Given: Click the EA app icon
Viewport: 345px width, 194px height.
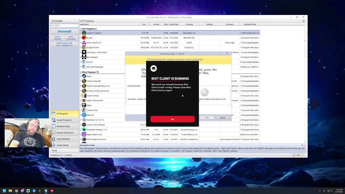Looking at the screenshot, I should [84, 38].
